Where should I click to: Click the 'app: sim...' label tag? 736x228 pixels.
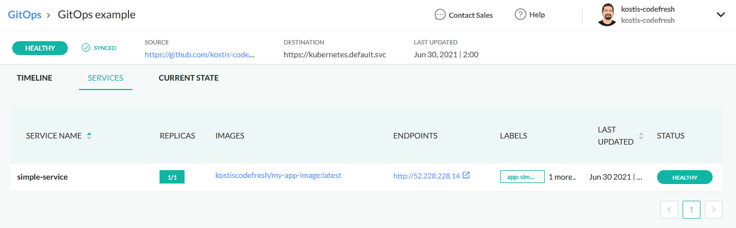coord(522,177)
